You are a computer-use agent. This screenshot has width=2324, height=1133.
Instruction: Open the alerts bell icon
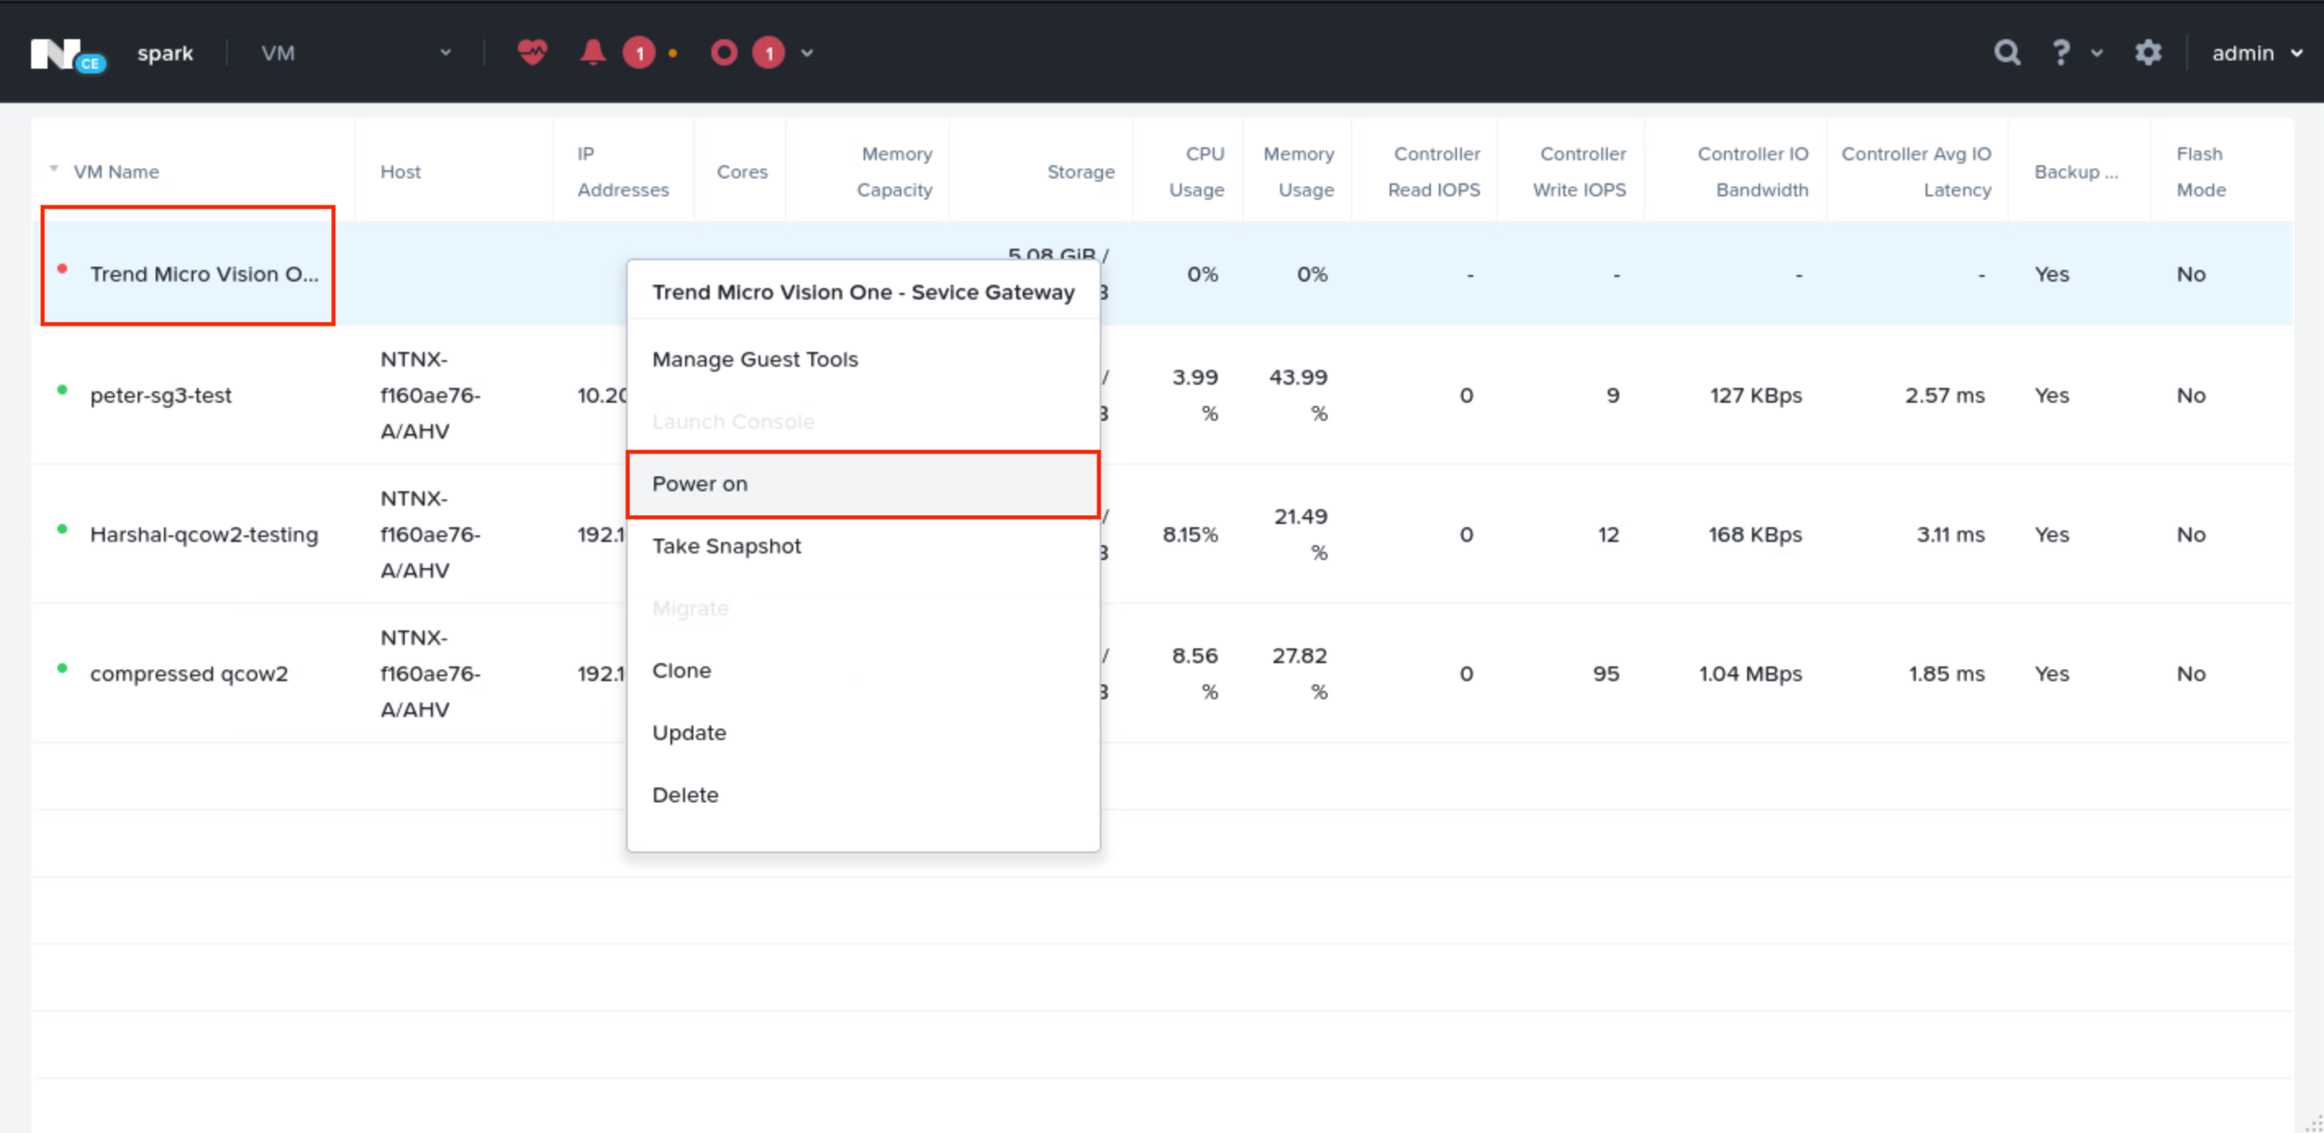point(593,53)
